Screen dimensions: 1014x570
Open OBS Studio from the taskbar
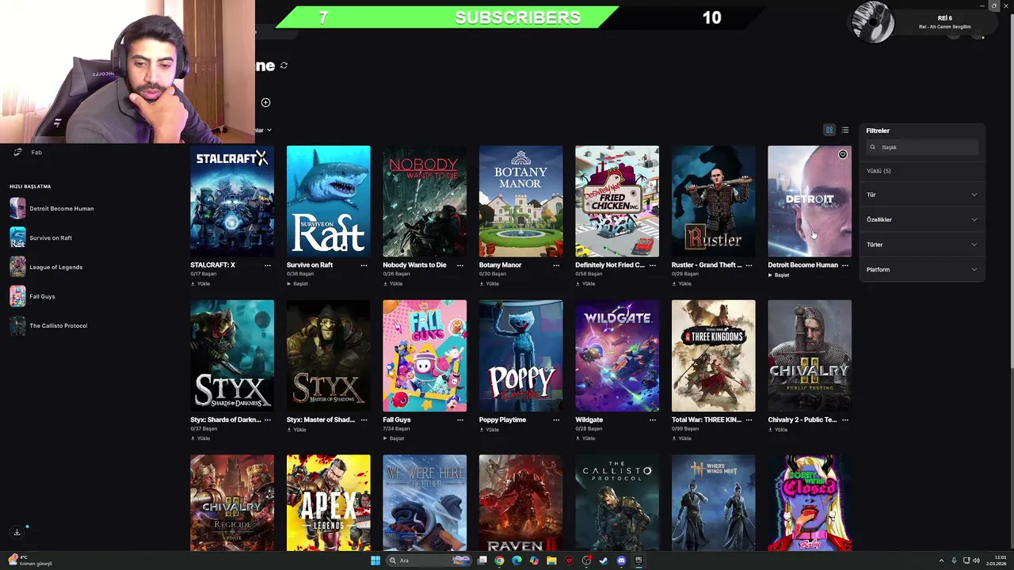pyautogui.click(x=586, y=560)
